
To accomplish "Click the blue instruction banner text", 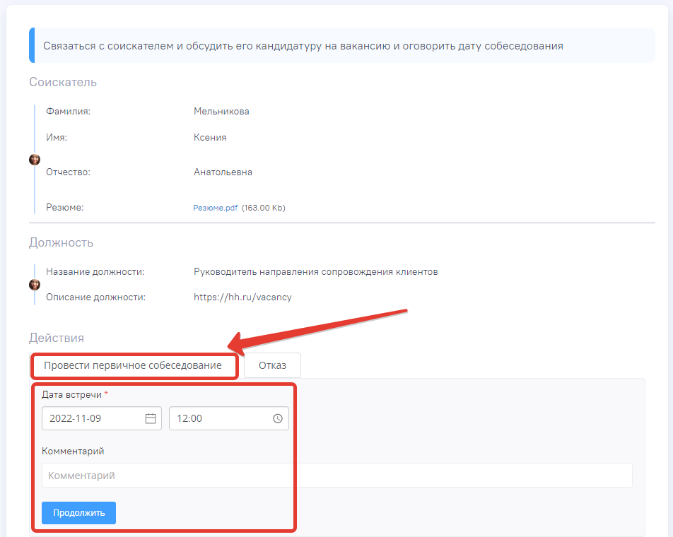I will 303,46.
